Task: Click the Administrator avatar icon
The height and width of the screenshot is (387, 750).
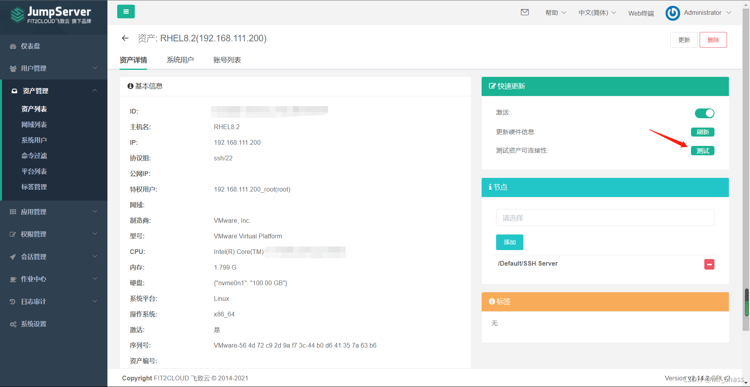Action: click(673, 13)
